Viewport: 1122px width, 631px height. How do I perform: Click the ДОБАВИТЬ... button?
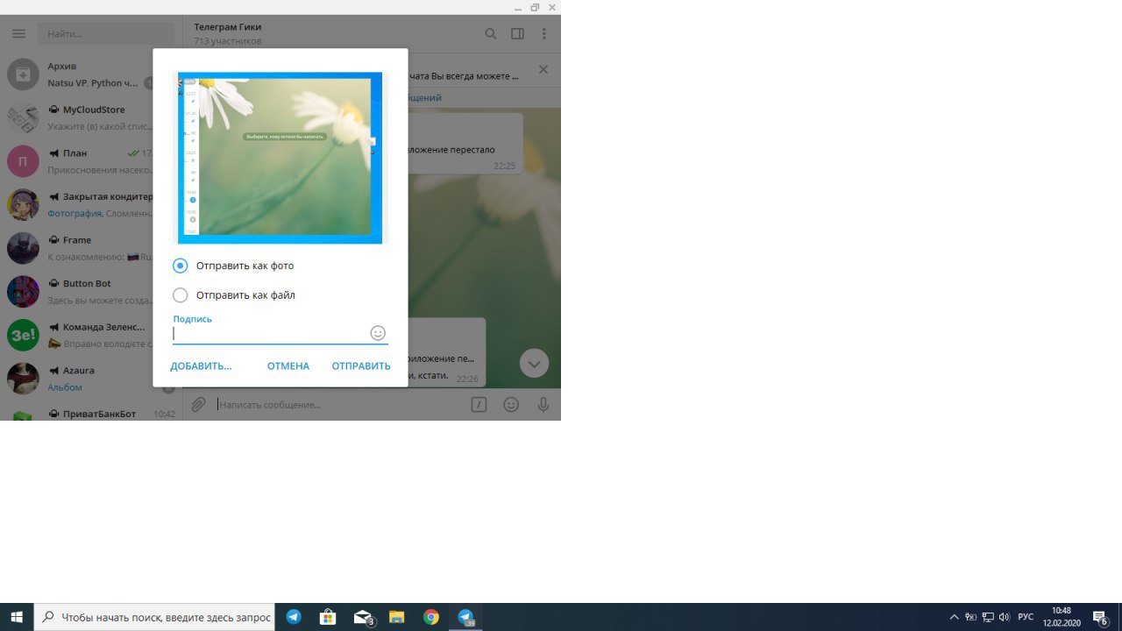[x=201, y=366]
